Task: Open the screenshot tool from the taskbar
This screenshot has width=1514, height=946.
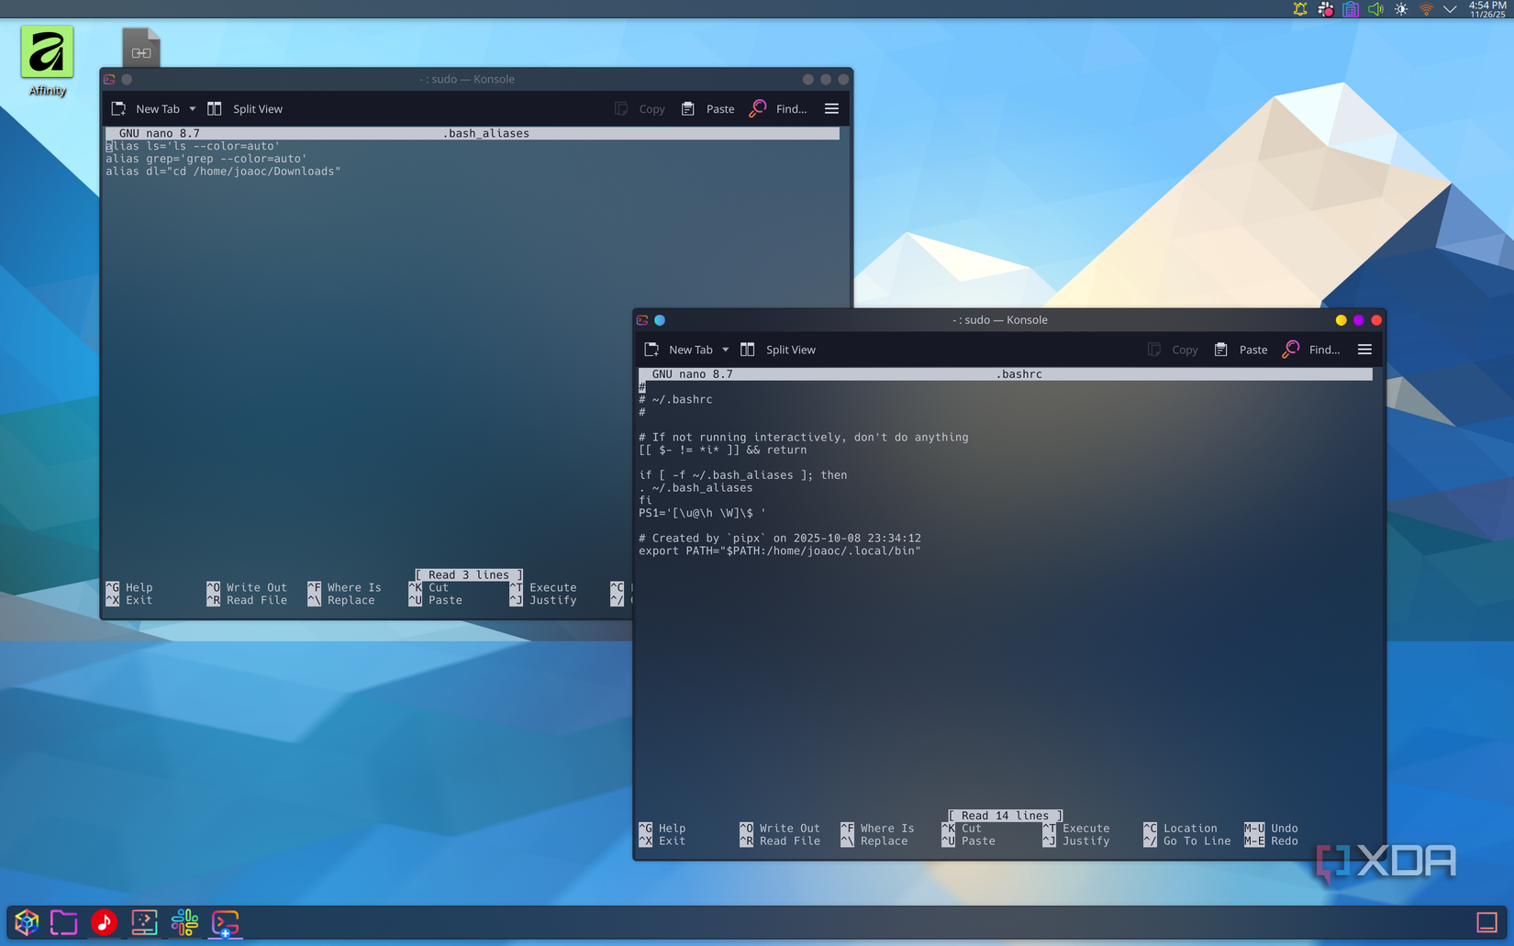Action: [144, 923]
